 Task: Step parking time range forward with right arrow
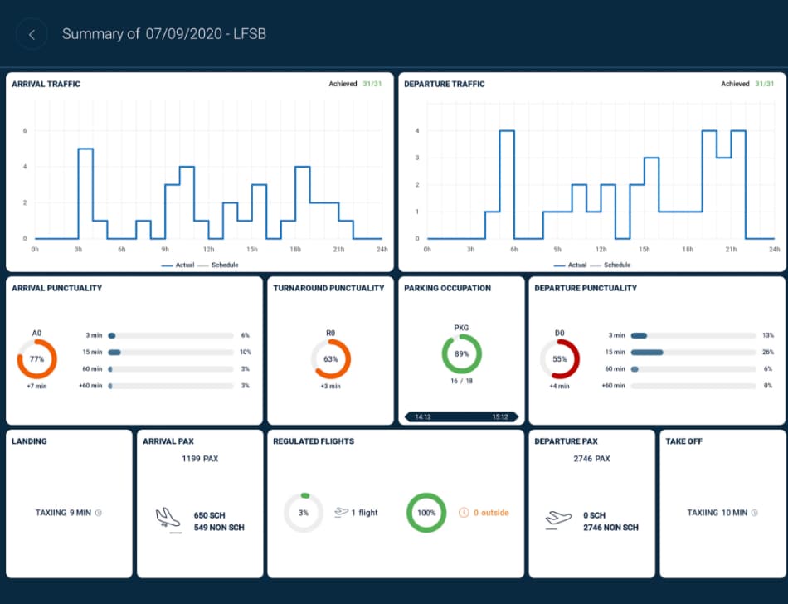point(514,417)
